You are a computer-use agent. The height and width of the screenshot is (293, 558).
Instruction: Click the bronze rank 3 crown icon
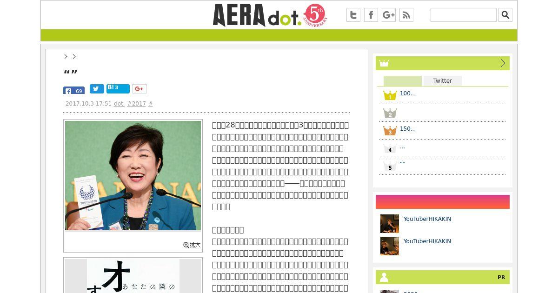[x=390, y=131]
